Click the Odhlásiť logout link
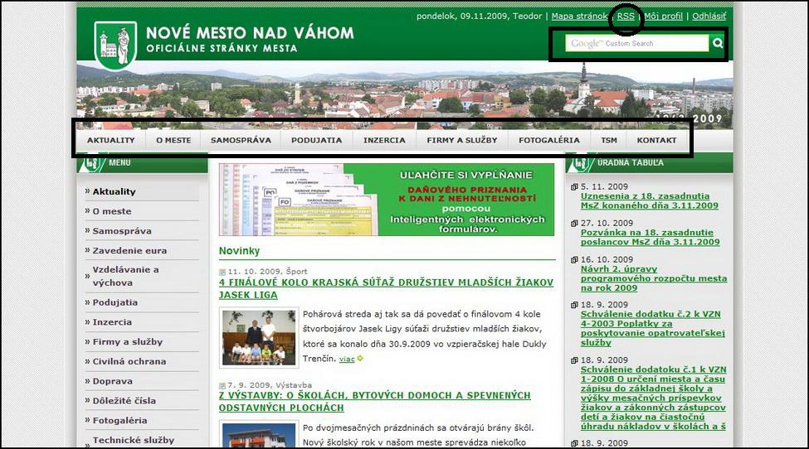 coord(709,17)
